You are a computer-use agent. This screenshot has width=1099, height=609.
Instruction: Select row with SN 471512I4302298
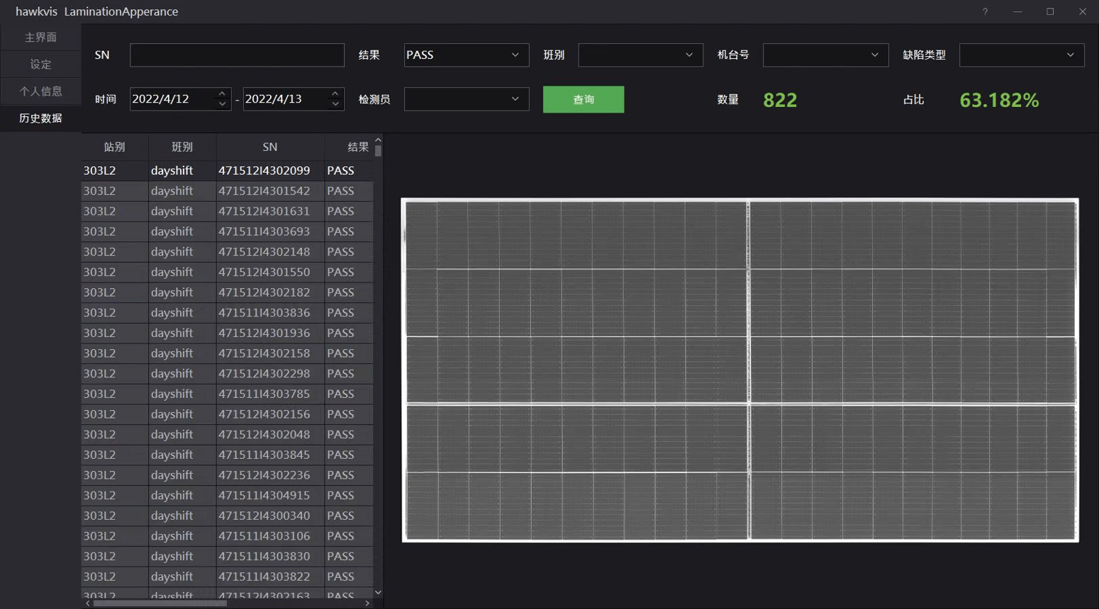[227, 373]
